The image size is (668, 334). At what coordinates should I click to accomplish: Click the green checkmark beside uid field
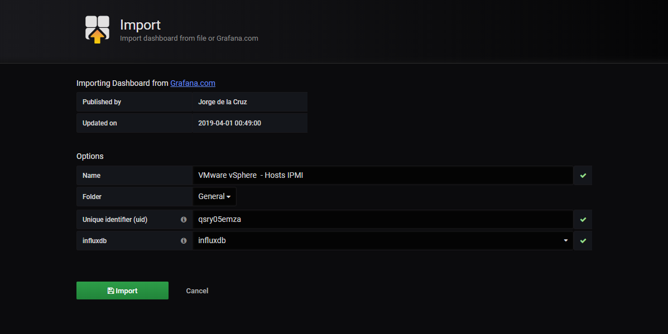(x=583, y=220)
